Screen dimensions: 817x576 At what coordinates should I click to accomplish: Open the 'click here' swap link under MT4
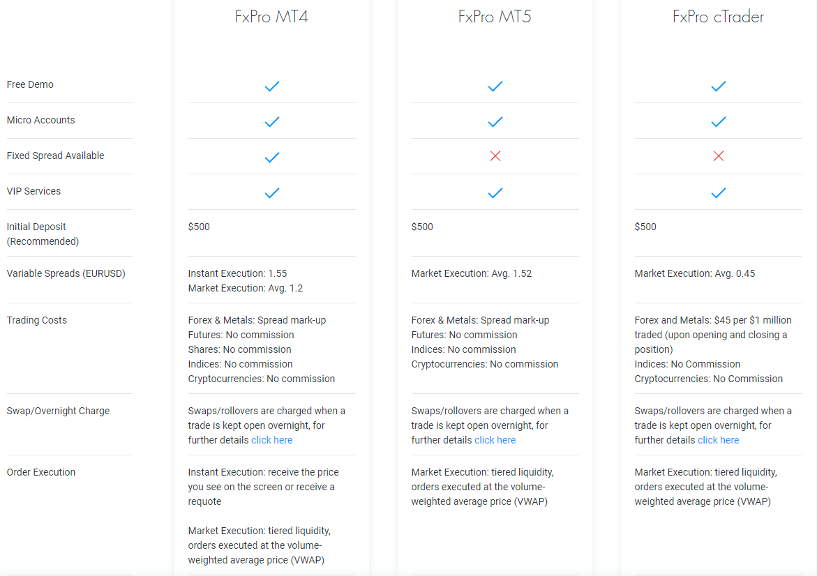coord(272,440)
